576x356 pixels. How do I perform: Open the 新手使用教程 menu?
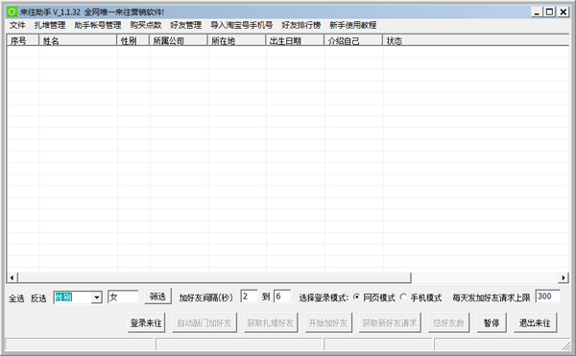(x=353, y=25)
